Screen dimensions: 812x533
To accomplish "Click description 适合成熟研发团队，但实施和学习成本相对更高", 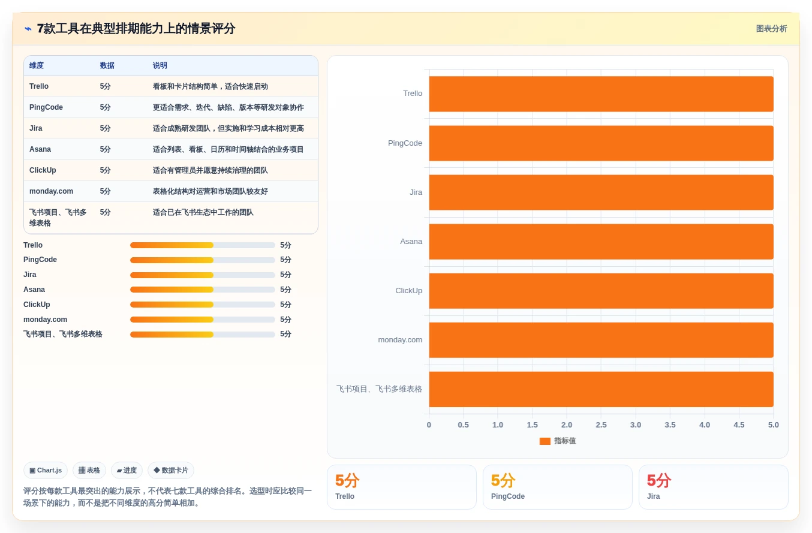I will pyautogui.click(x=228, y=128).
